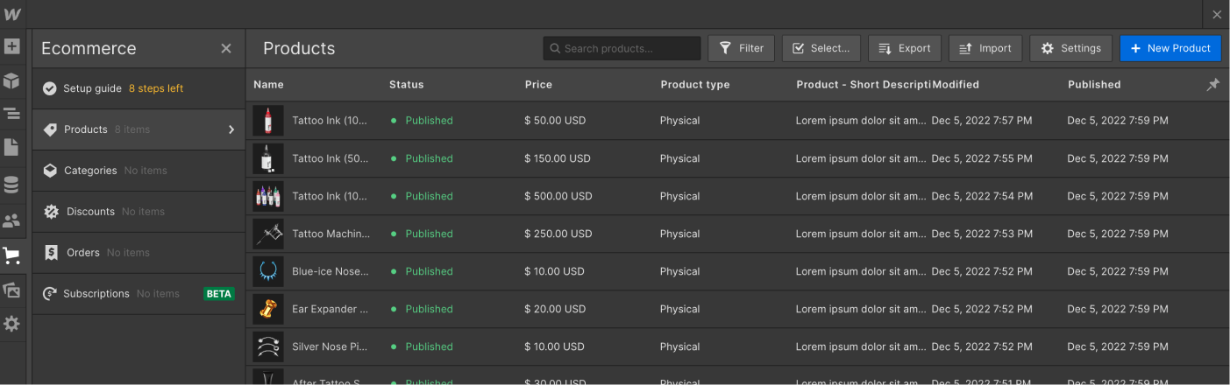
Task: Open the Filter options
Action: click(741, 48)
